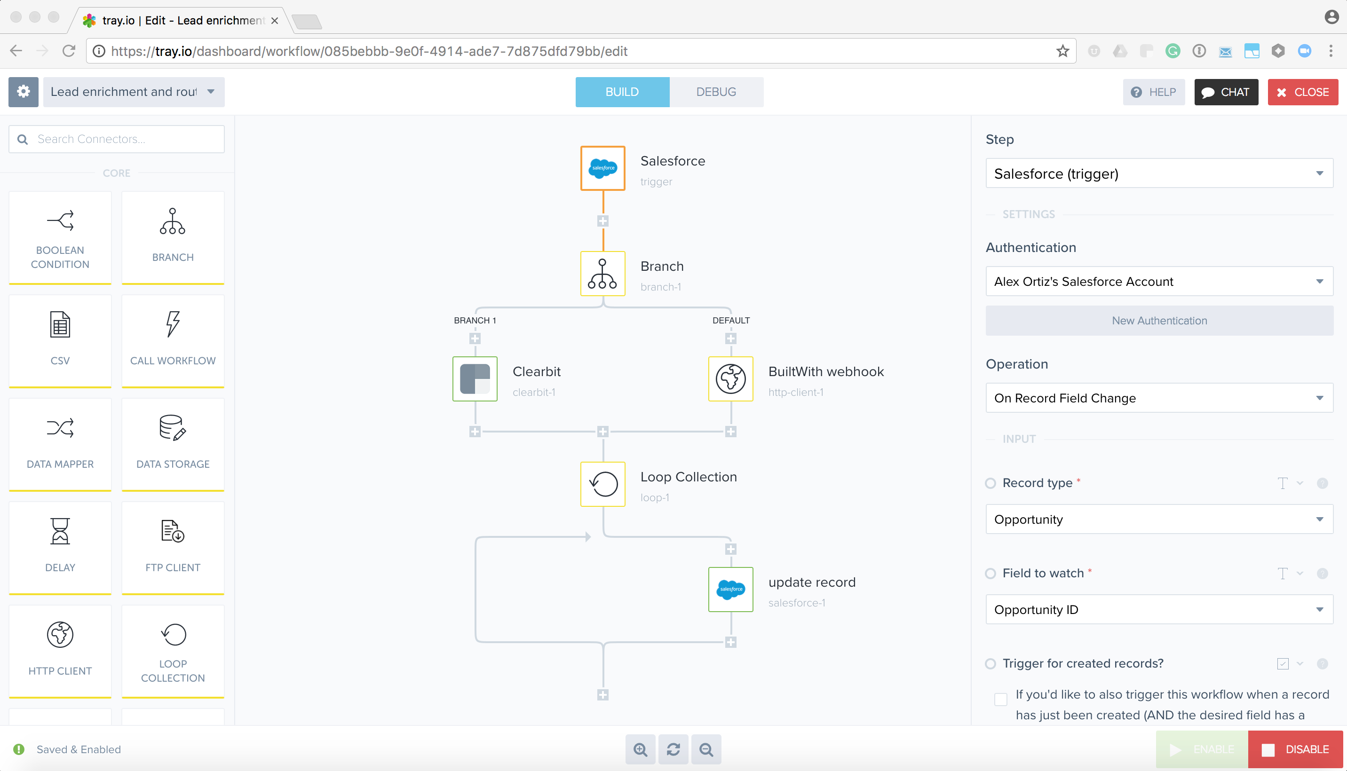The image size is (1347, 771).
Task: Click the ENABLE workflow button
Action: (x=1202, y=749)
